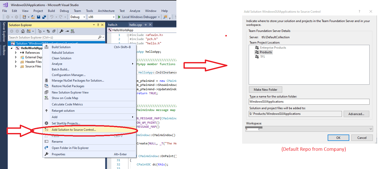
Task: Click the Solution Explorer Forward arrow
Action: click(x=17, y=31)
